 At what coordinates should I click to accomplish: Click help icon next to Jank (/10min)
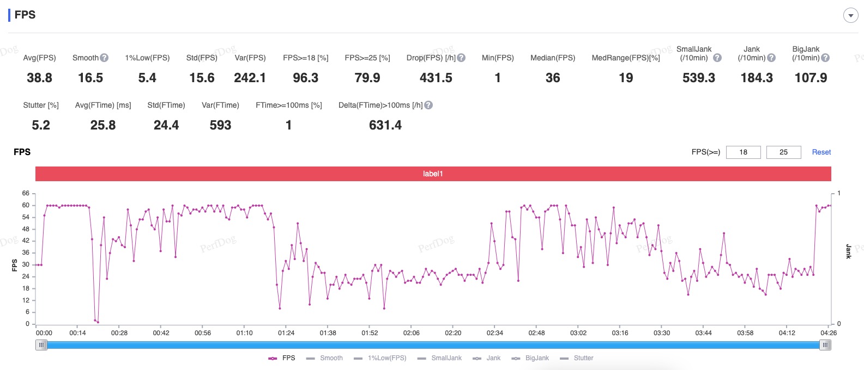tap(771, 58)
